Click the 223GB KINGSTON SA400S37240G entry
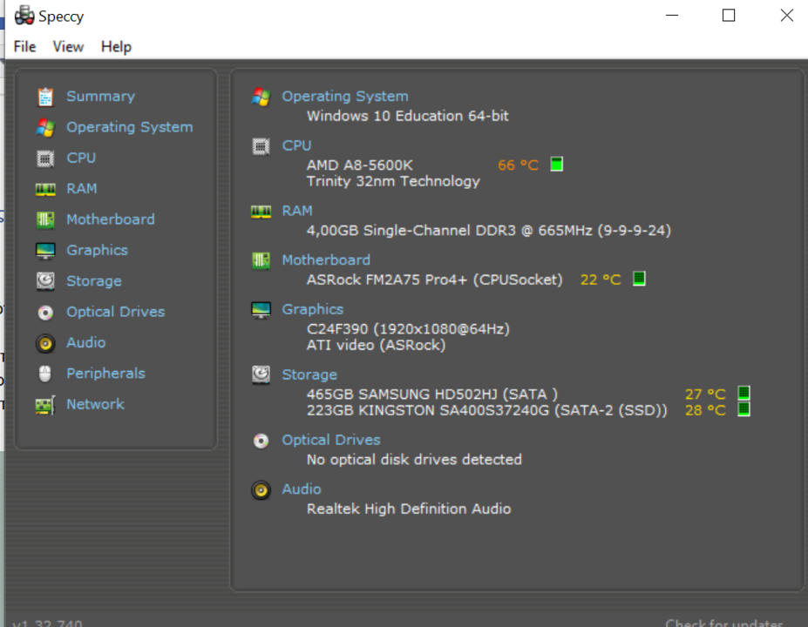The image size is (808, 627). point(487,410)
